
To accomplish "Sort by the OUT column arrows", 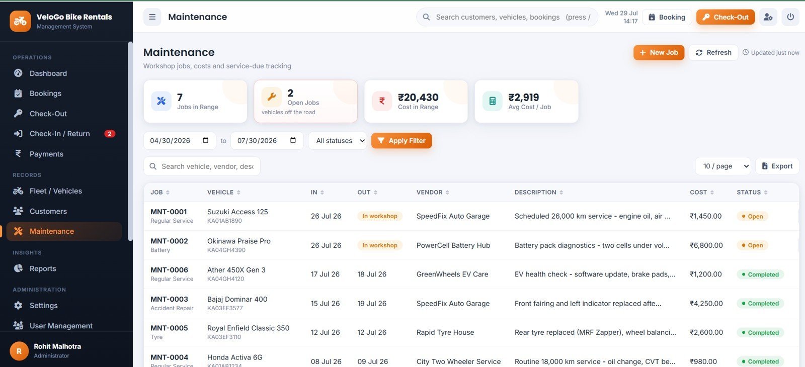I will point(375,193).
